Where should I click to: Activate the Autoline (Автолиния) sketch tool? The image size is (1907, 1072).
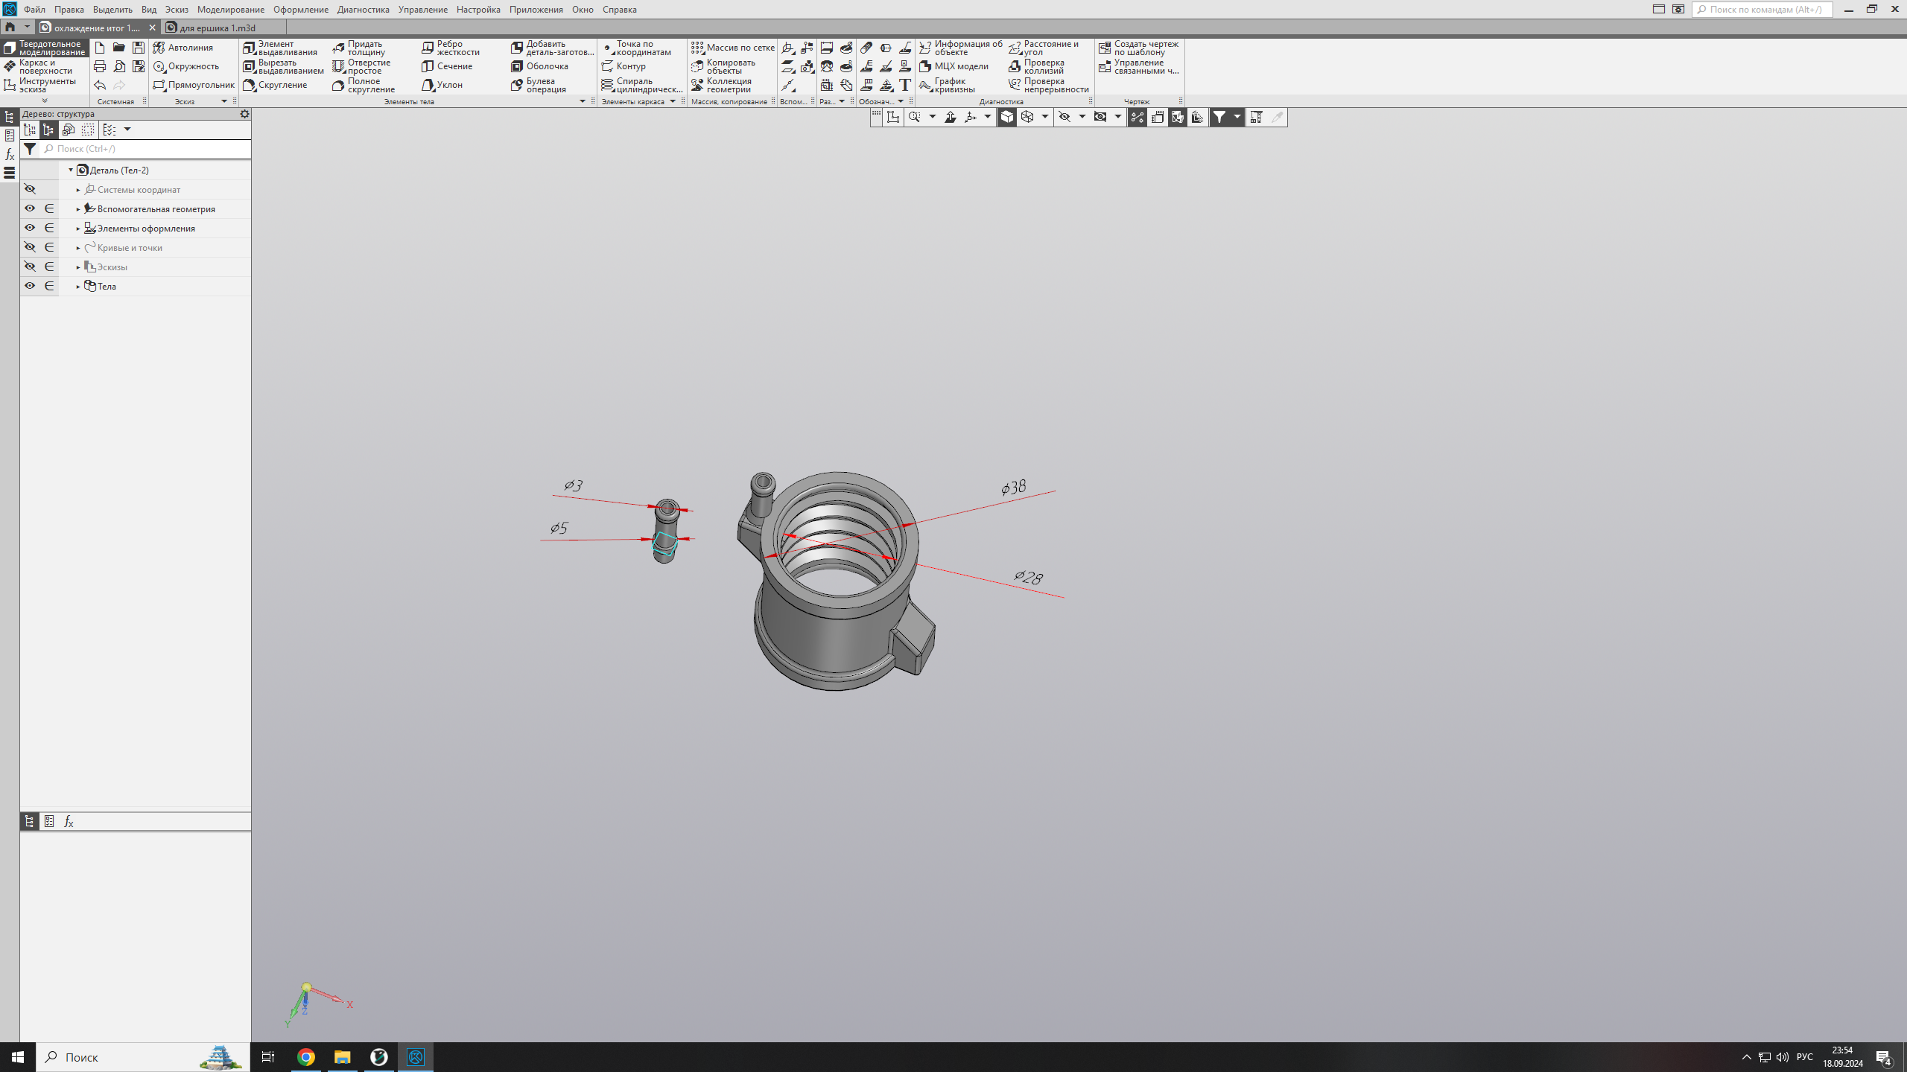click(x=183, y=48)
